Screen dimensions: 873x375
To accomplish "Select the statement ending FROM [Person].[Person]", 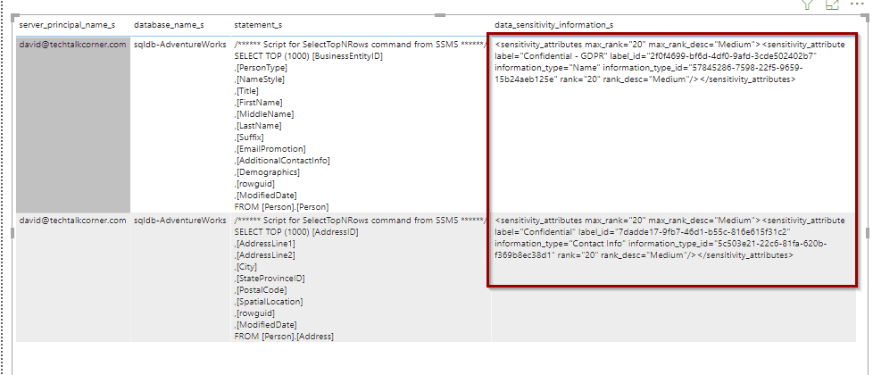I will 361,125.
